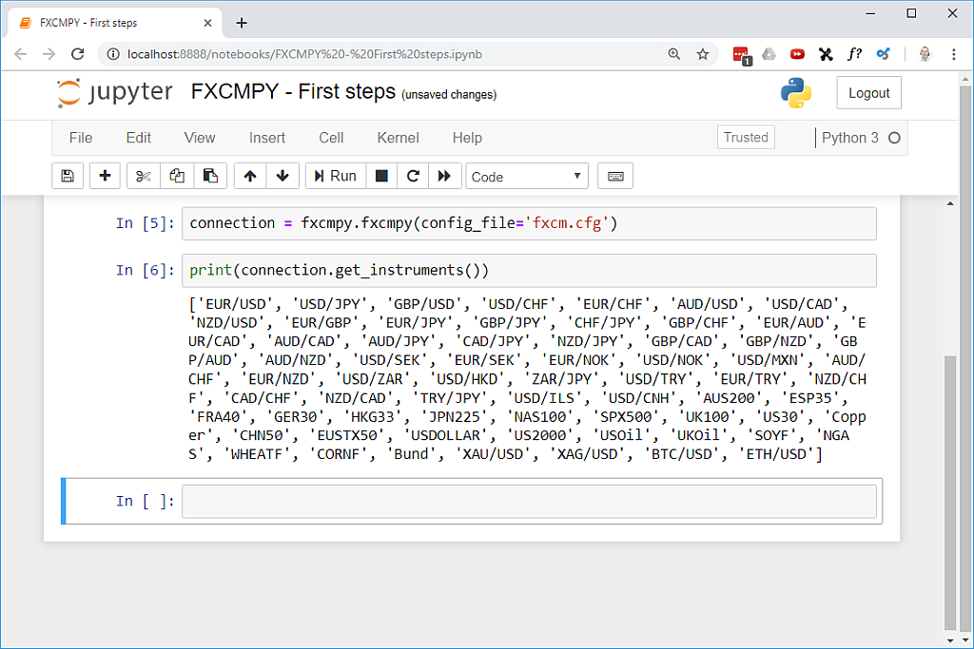Viewport: 974px width, 649px height.
Task: Restart kernel and run all with fast-forward icon
Action: click(445, 176)
